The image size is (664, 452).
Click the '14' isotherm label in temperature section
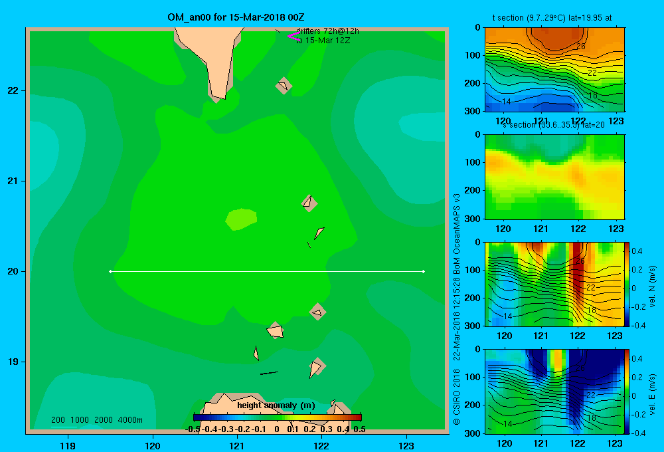click(507, 102)
